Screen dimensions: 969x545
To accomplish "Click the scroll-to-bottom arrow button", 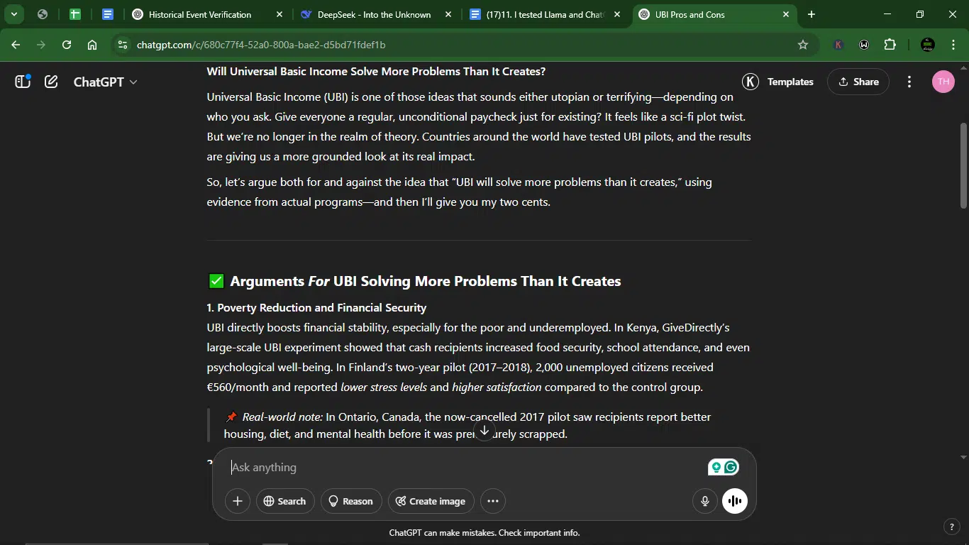I will coord(484,430).
